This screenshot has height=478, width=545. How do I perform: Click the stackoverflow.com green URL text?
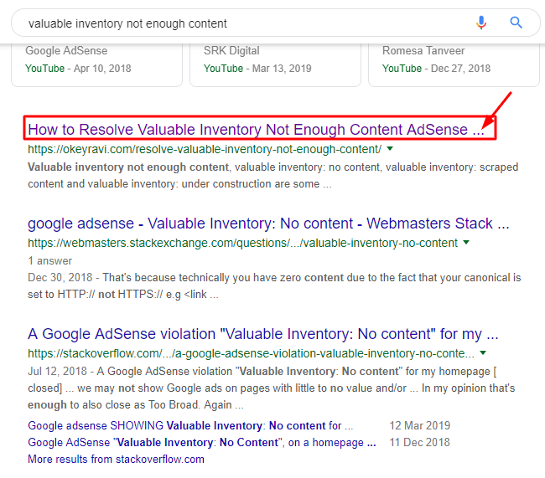pyautogui.click(x=251, y=353)
